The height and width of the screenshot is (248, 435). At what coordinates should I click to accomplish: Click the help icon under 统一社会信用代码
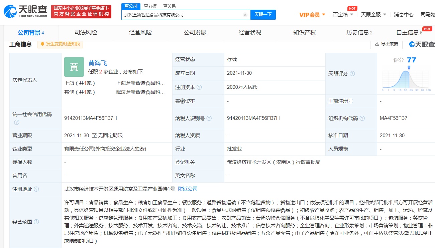[x=16, y=122]
